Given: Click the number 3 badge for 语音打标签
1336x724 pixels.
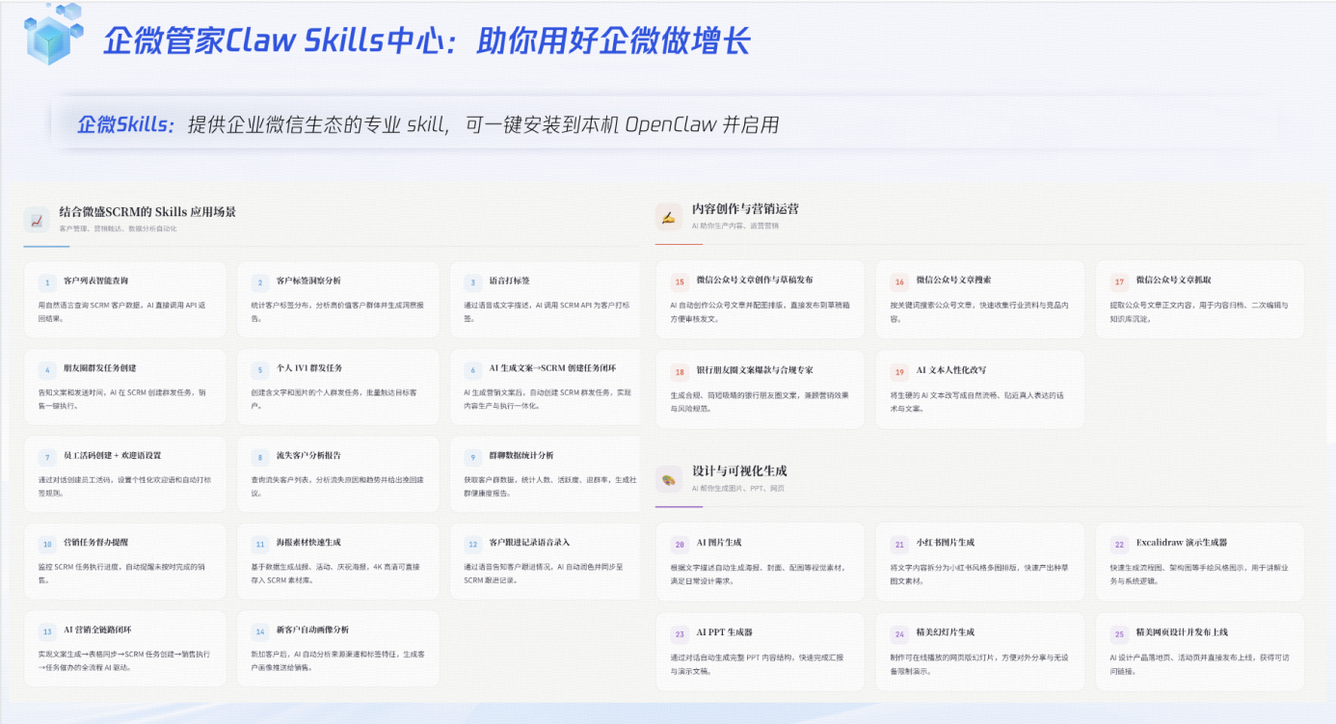Looking at the screenshot, I should tap(472, 282).
